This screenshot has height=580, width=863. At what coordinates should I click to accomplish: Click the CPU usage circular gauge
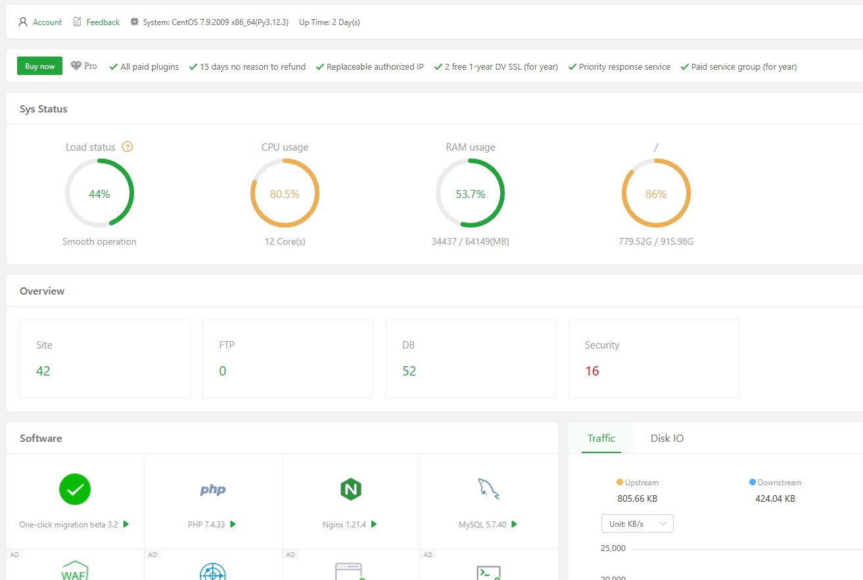(285, 194)
